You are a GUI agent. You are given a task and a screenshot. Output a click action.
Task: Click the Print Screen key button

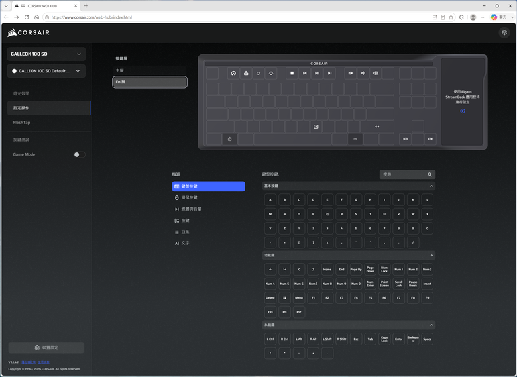384,284
